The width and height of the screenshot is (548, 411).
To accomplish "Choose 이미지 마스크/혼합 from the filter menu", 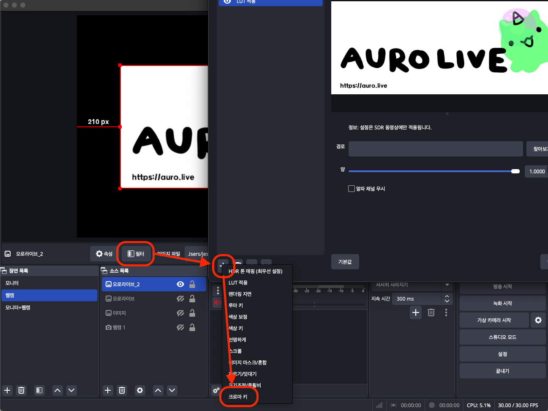I will pyautogui.click(x=258, y=362).
